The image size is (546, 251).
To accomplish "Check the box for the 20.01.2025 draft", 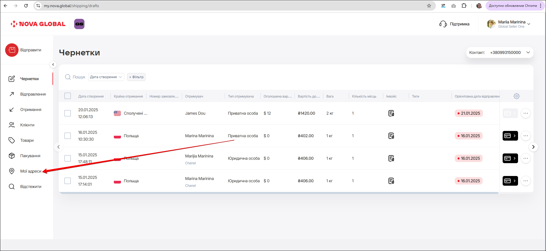I will pyautogui.click(x=68, y=113).
